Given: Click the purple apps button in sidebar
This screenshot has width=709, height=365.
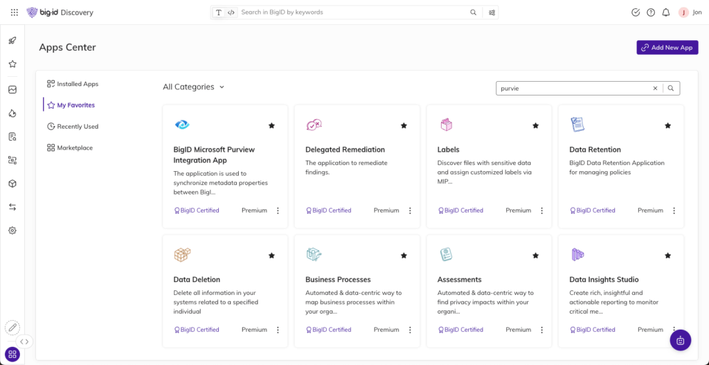Looking at the screenshot, I should click(x=12, y=355).
